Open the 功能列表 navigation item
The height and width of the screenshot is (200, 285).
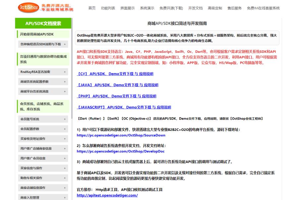point(105,9)
